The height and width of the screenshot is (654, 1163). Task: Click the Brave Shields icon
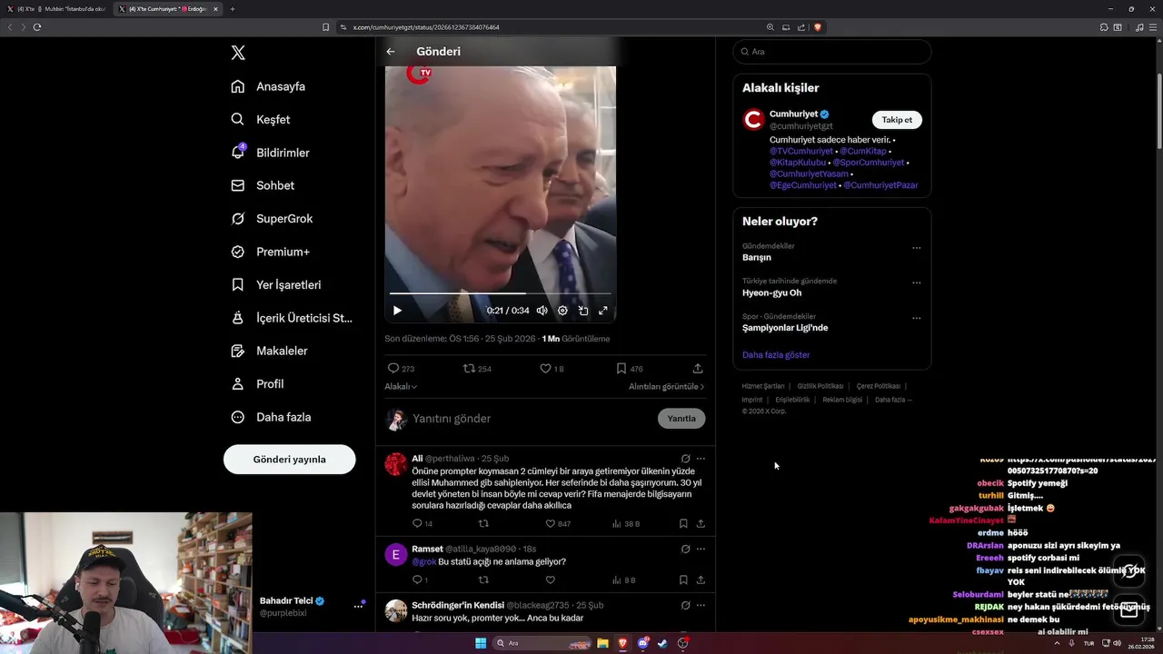coord(818,27)
